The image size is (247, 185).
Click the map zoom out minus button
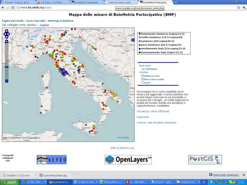click(x=7, y=81)
